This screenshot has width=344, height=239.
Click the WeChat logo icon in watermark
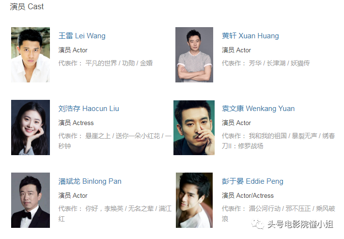click(x=258, y=224)
